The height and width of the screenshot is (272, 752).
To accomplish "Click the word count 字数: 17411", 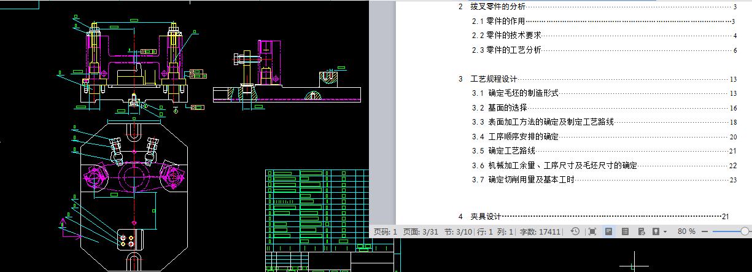I will point(540,231).
